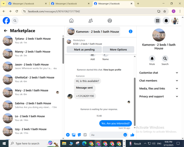Screen dimensions: 184x147
Task: Open File Explorer from taskbar
Action: (x=64, y=143)
